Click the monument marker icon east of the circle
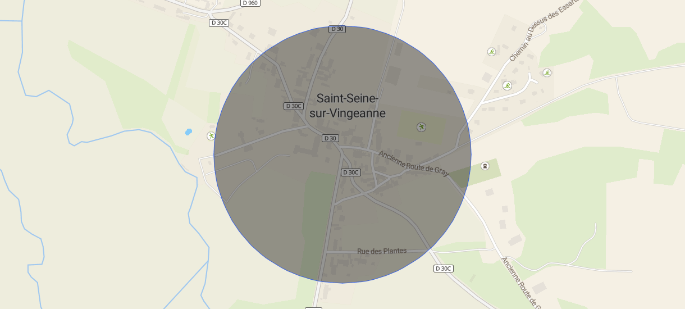Viewport: 685px width, 309px height. (485, 166)
